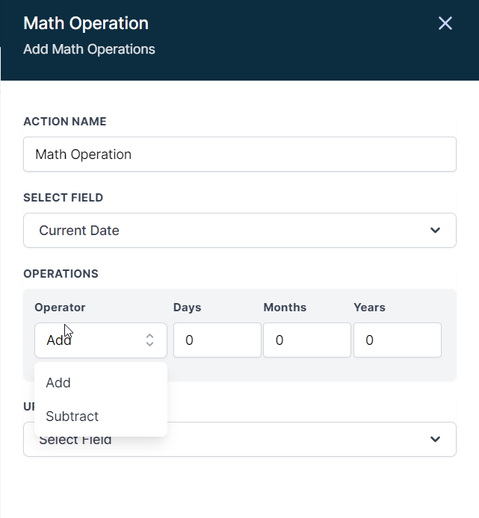Click the Action Name text input
The width and height of the screenshot is (479, 518).
[x=239, y=155]
